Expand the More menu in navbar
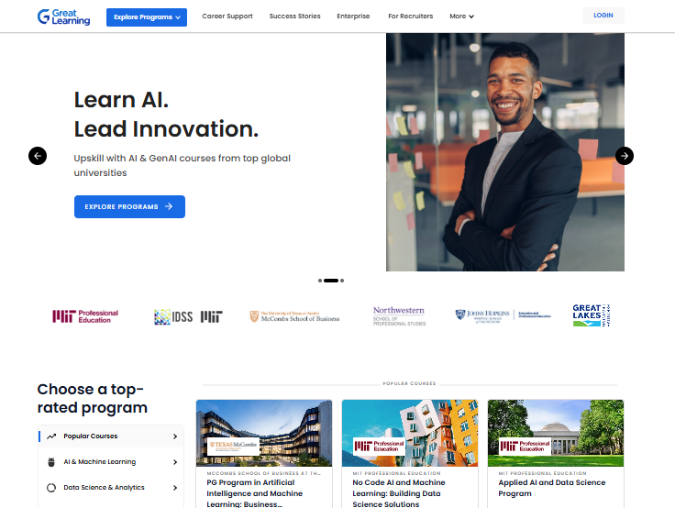675x508 pixels. click(461, 17)
